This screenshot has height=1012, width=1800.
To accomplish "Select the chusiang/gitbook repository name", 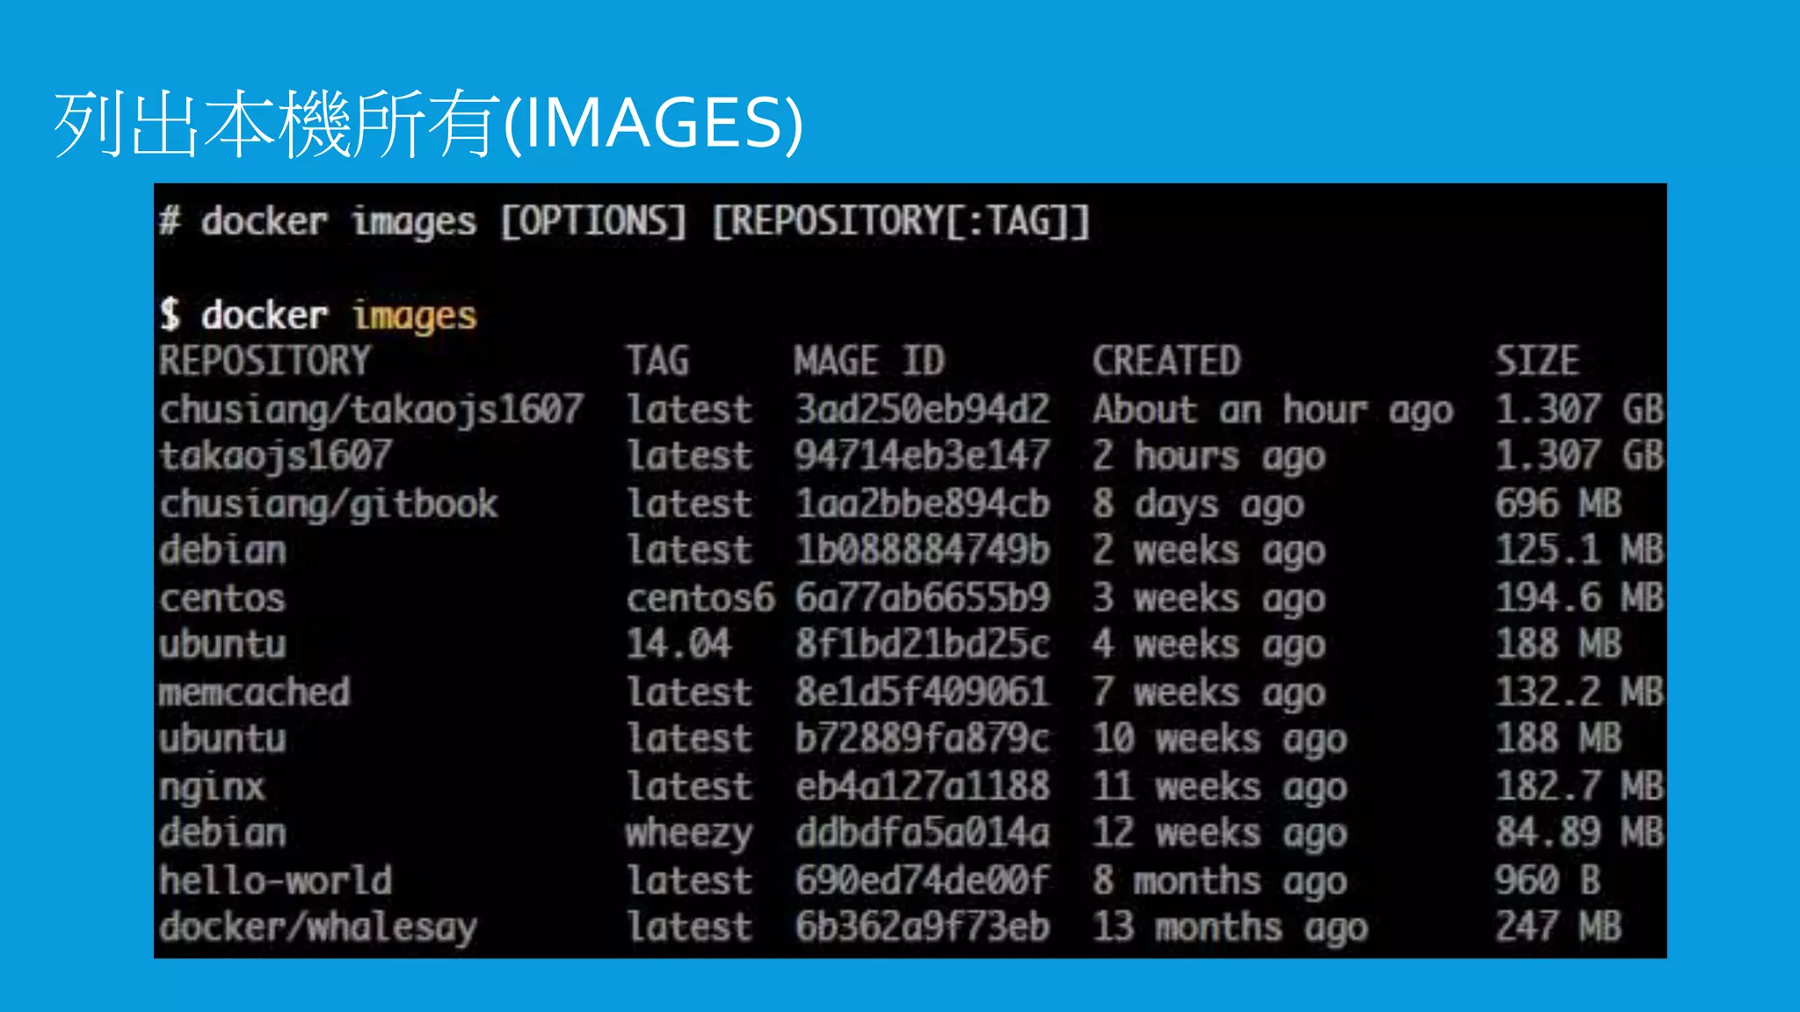I will (x=328, y=504).
